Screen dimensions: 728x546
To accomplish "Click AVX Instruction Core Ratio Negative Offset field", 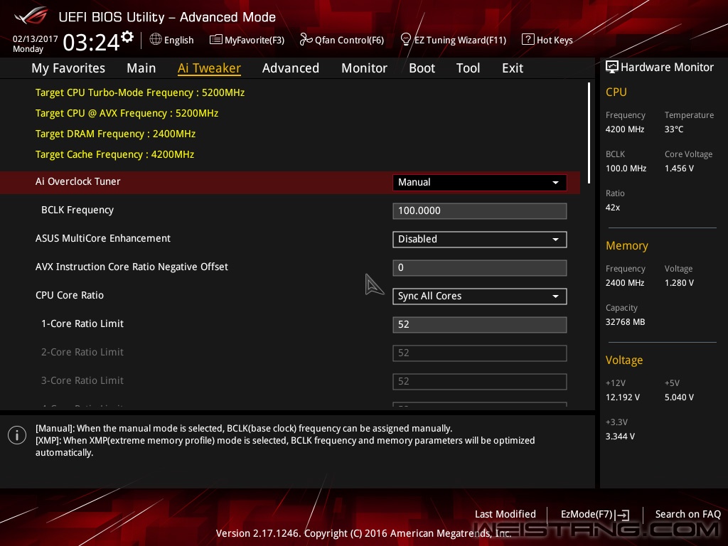I will 479,268.
